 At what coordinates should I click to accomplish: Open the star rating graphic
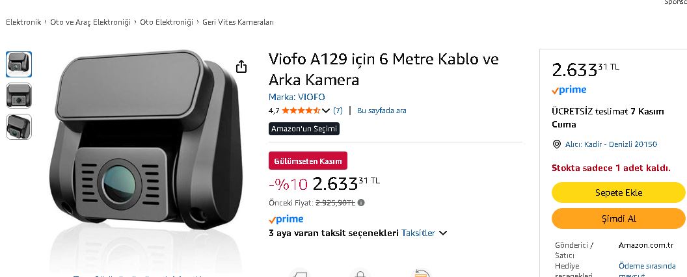[x=301, y=111]
